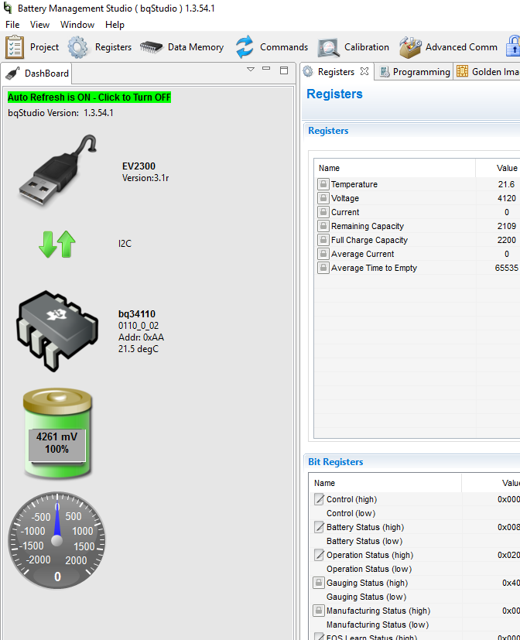Minimize the DashBoard panel
520x640 pixels.
pyautogui.click(x=266, y=69)
